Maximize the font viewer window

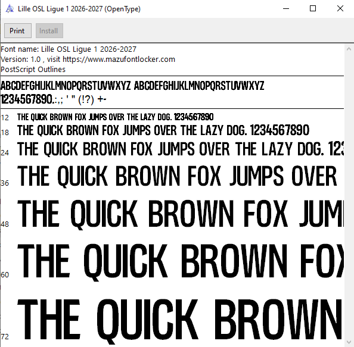tap(313, 9)
